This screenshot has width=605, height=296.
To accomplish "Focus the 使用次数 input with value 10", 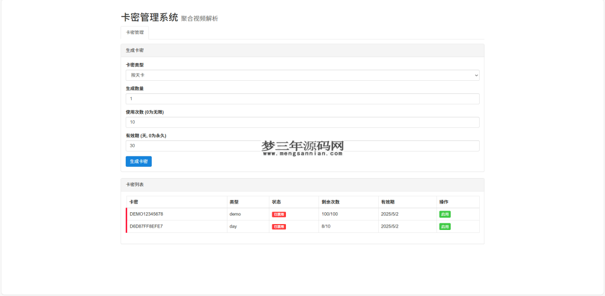I will coord(302,122).
